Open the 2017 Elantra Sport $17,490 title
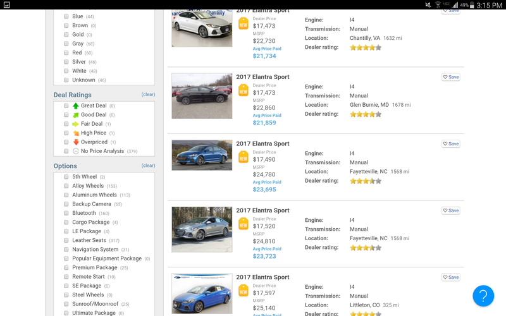 pyautogui.click(x=262, y=143)
